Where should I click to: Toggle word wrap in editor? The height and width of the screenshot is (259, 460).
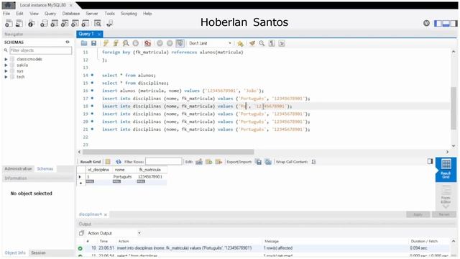282,43
